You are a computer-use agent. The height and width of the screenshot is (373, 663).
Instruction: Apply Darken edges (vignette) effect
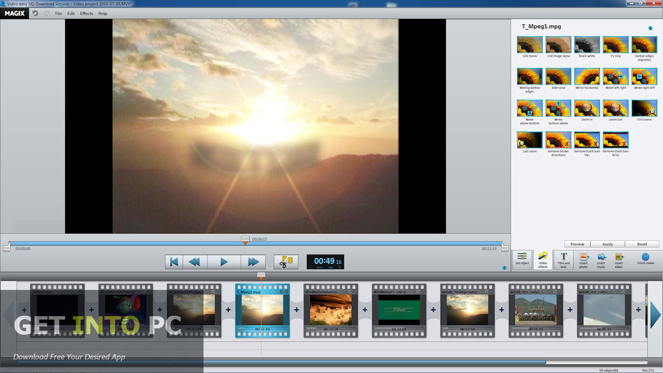coord(644,45)
